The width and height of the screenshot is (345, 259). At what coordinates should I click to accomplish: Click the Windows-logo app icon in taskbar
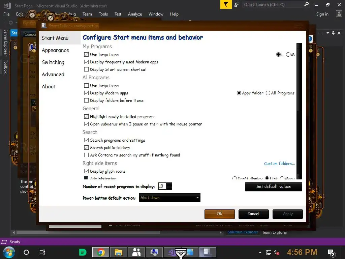[190, 252]
